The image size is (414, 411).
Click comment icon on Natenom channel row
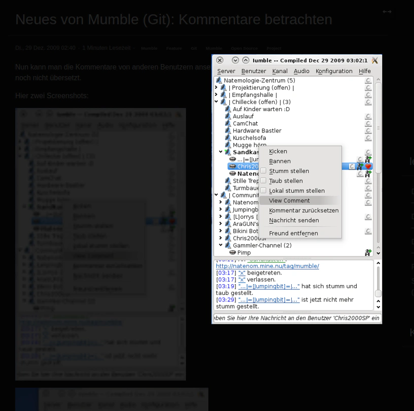point(368,202)
